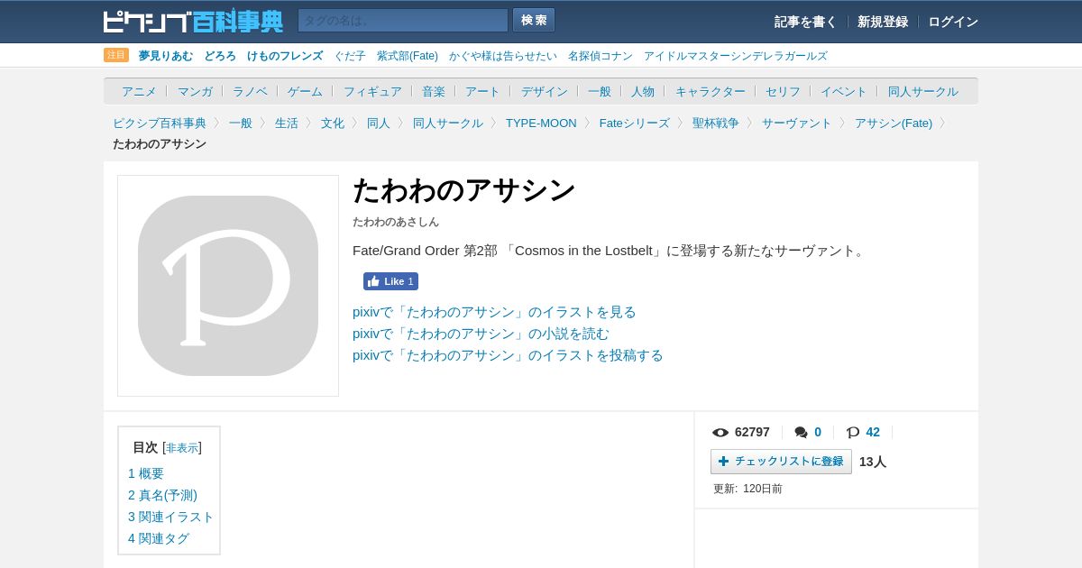The height and width of the screenshot is (568, 1082).
Task: Select the マンガ category menu item
Action: 195,91
